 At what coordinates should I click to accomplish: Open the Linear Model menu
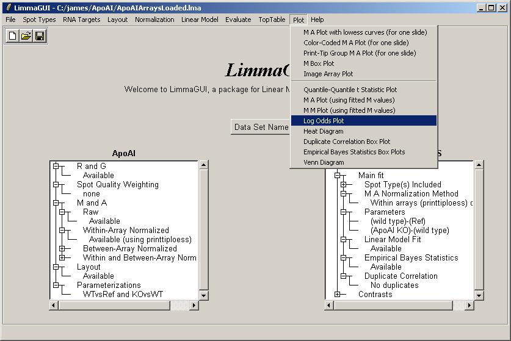pos(200,20)
